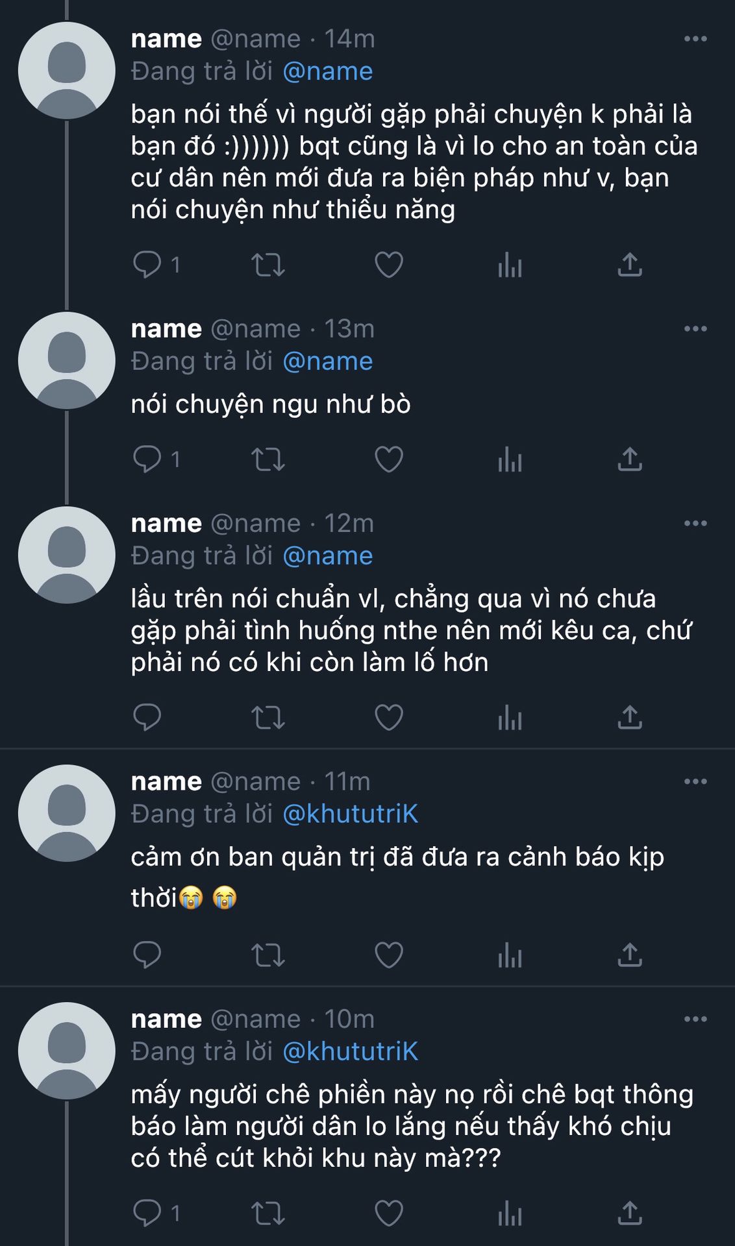The width and height of the screenshot is (735, 1246).
Task: Retweet the 11m 'cảm ơn ban quản trị' tweet
Action: 268,955
